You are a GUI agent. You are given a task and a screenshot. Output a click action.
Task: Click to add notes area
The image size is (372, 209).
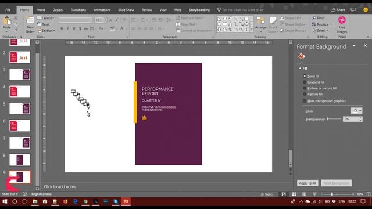[59, 187]
